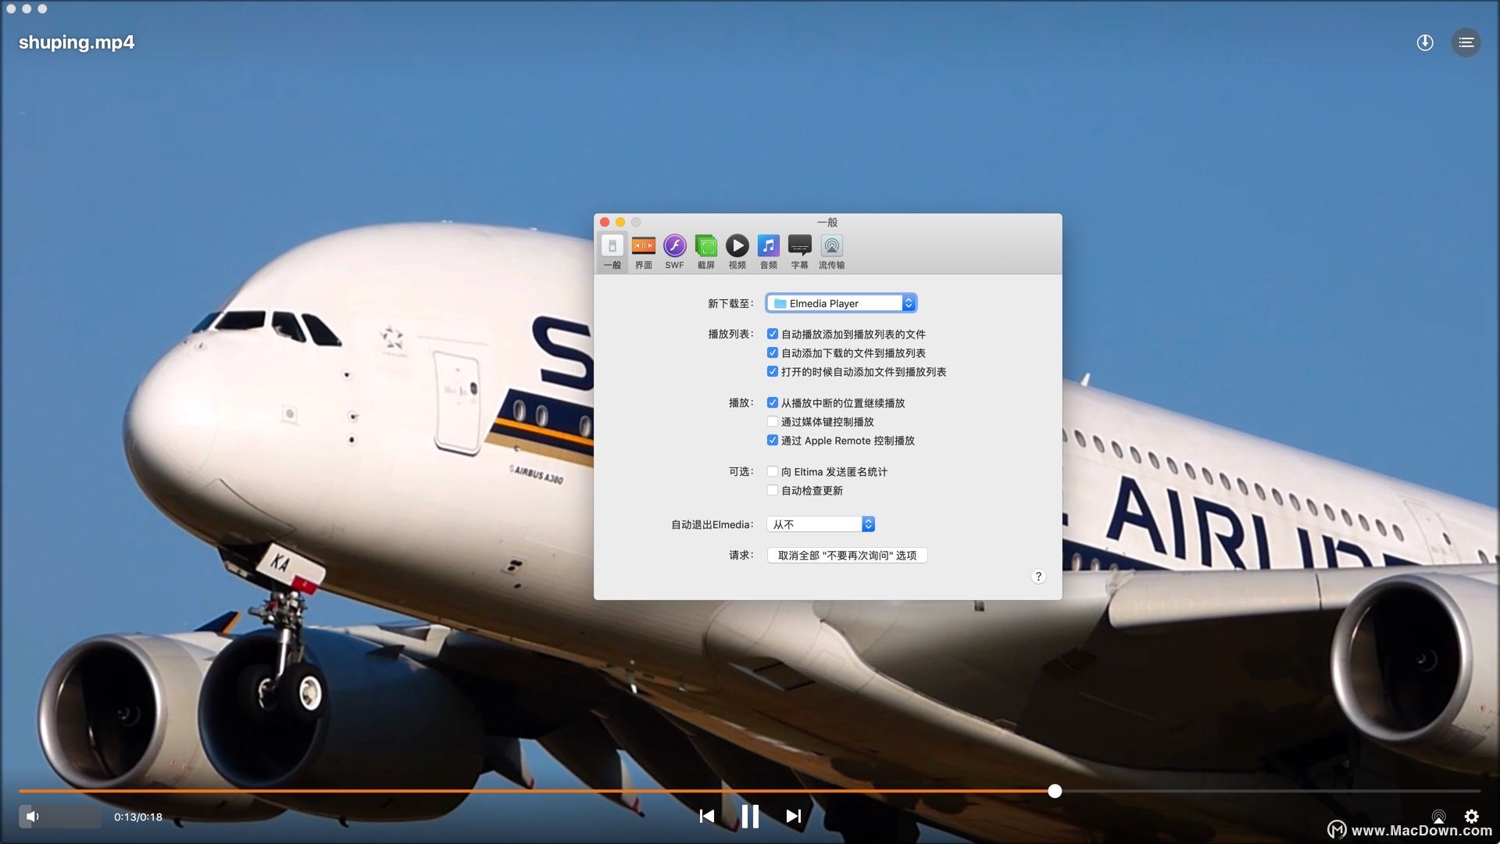Click the downloads icon at top right

1425,42
